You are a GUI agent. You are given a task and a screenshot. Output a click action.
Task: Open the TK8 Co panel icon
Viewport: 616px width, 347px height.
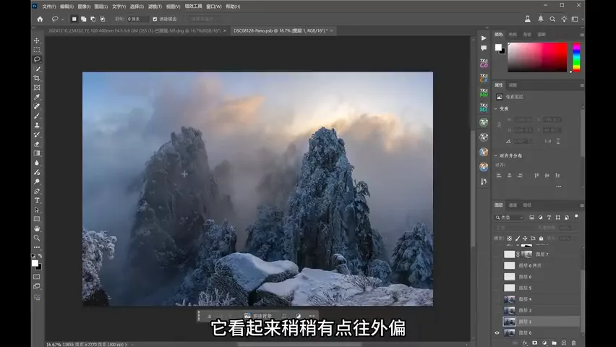pyautogui.click(x=484, y=63)
